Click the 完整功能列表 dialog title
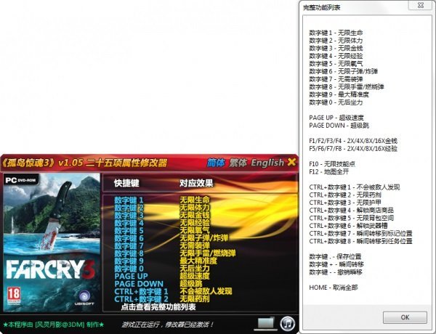 (x=321, y=7)
